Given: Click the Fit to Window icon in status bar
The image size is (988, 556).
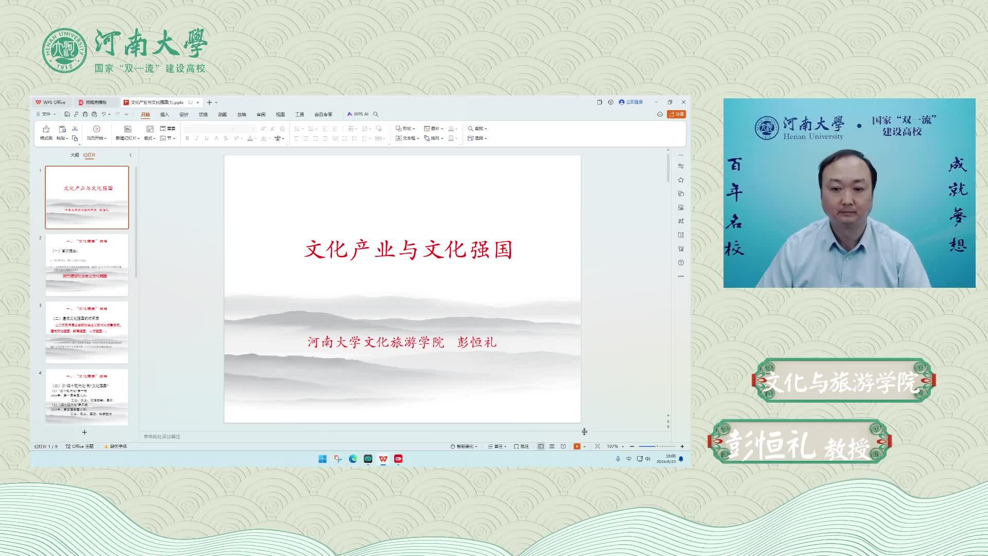Looking at the screenshot, I should (x=597, y=446).
